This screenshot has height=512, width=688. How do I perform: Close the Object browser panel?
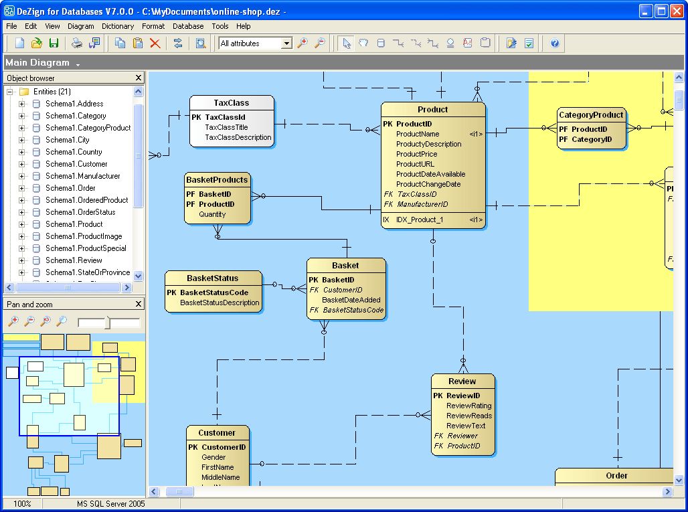click(139, 77)
